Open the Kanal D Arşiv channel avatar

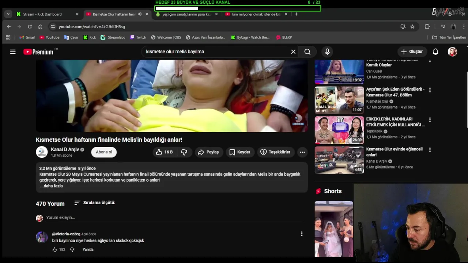tap(42, 152)
